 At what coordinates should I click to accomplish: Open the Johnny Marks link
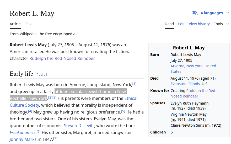[23, 139]
